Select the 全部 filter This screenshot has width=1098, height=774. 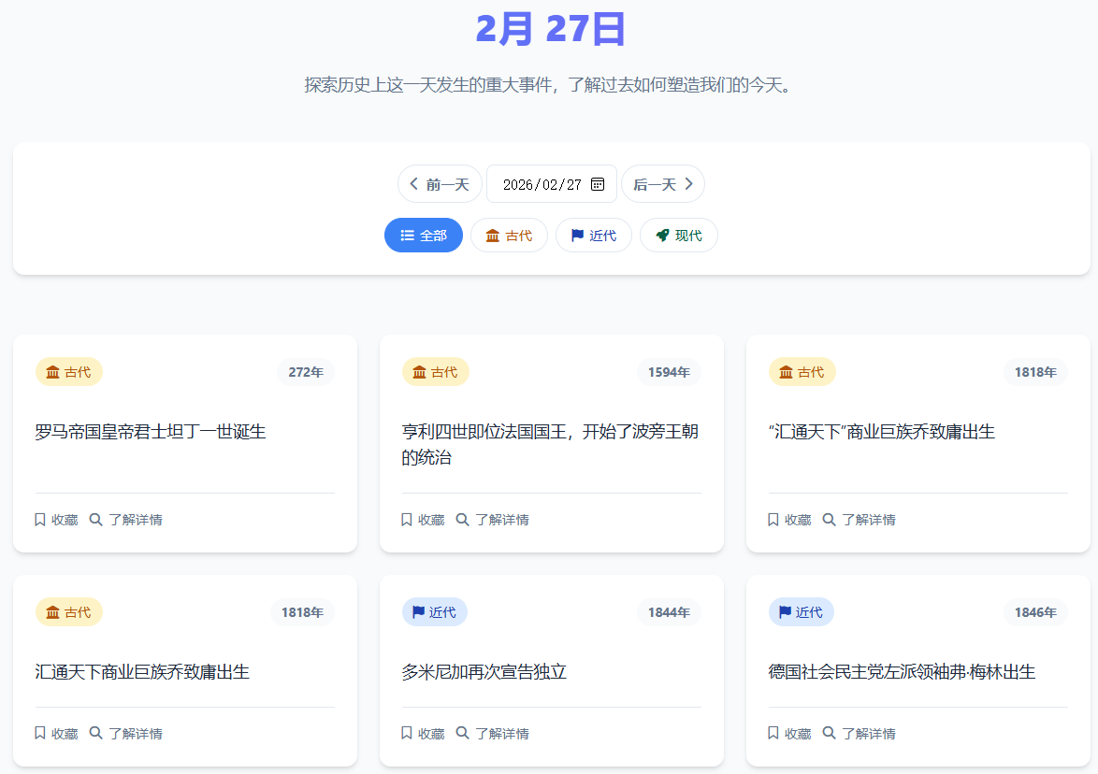pyautogui.click(x=424, y=236)
